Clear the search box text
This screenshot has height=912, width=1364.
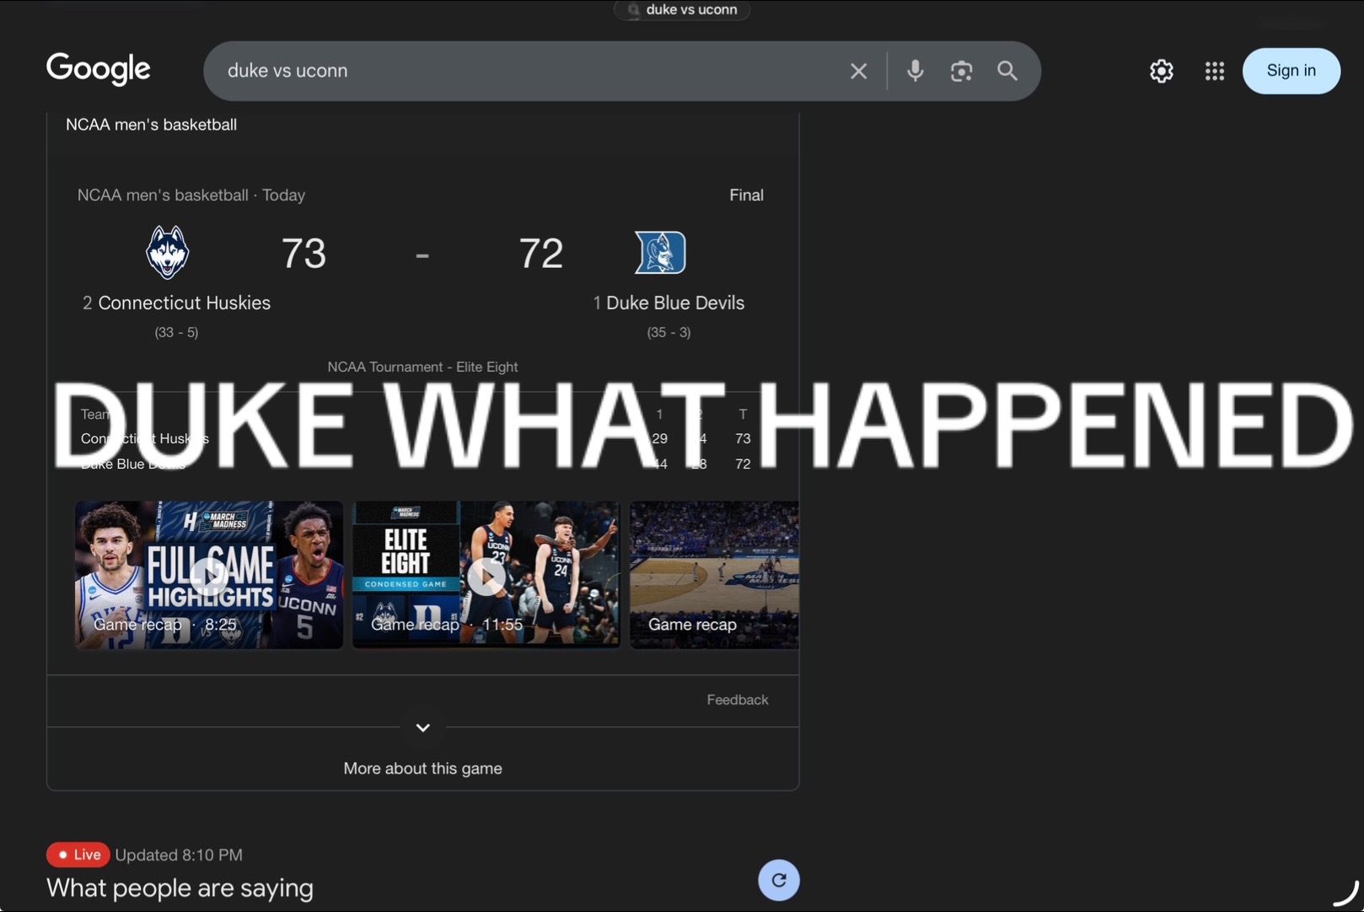coord(858,71)
